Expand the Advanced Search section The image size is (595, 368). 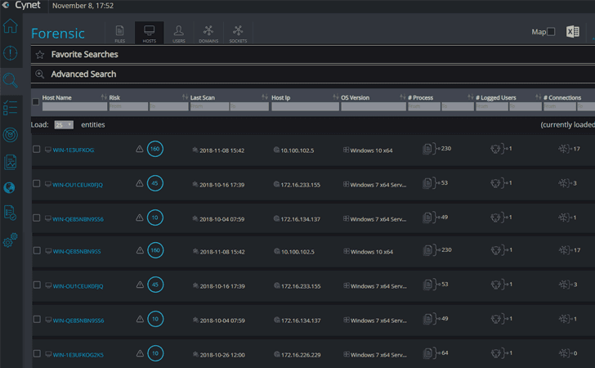pos(83,74)
